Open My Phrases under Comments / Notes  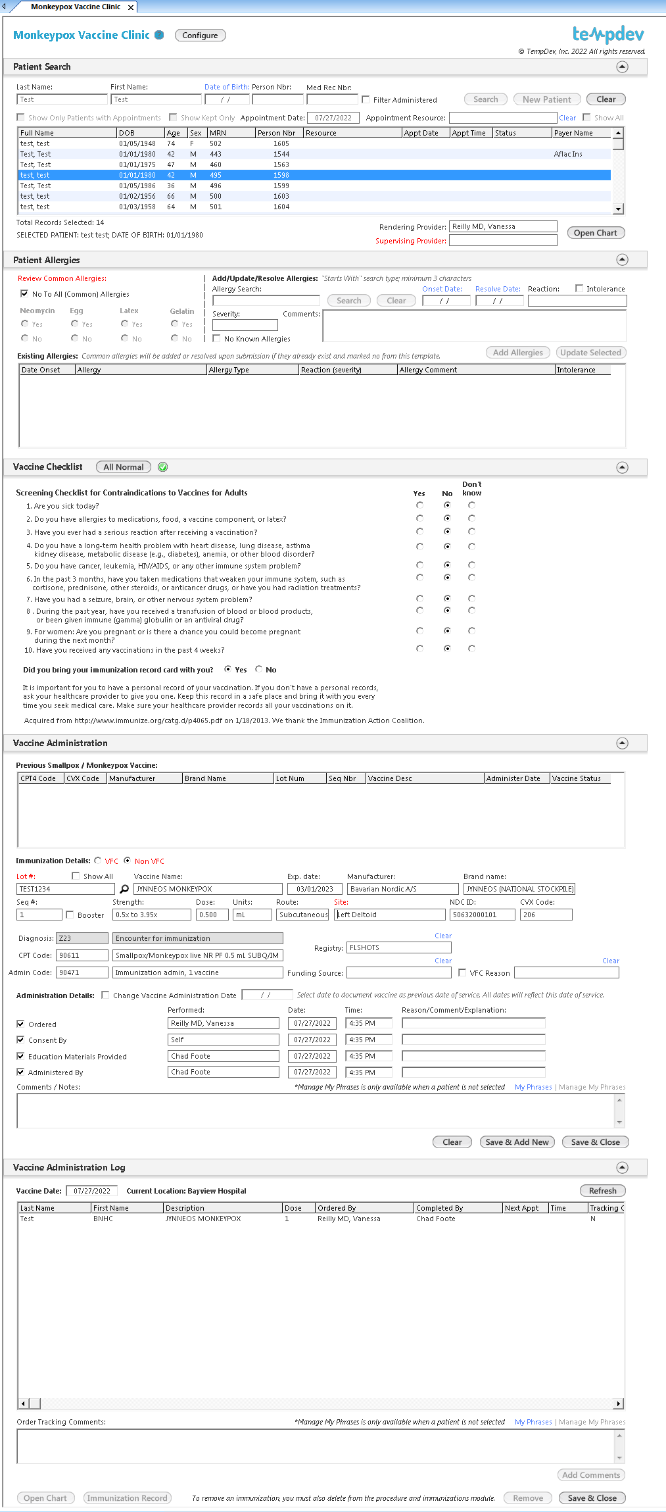click(533, 1087)
